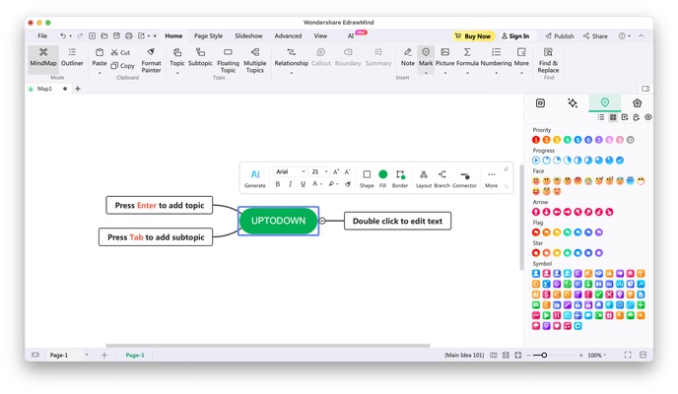
Task: Open Layout options in floating toolbar
Action: 424,178
